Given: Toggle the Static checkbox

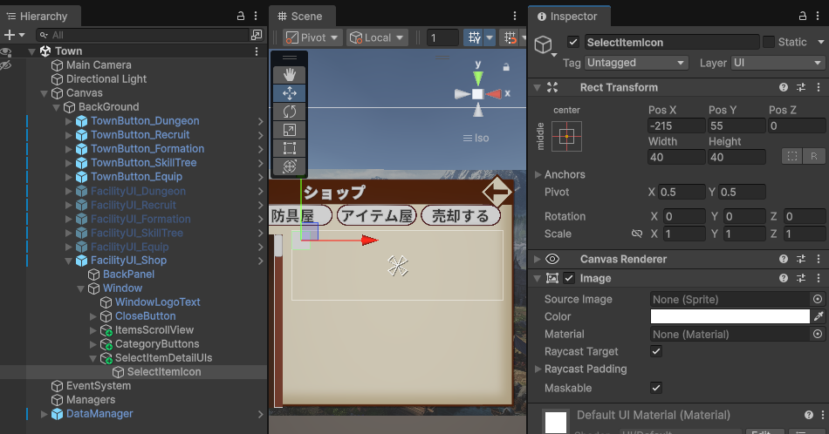Looking at the screenshot, I should [769, 42].
